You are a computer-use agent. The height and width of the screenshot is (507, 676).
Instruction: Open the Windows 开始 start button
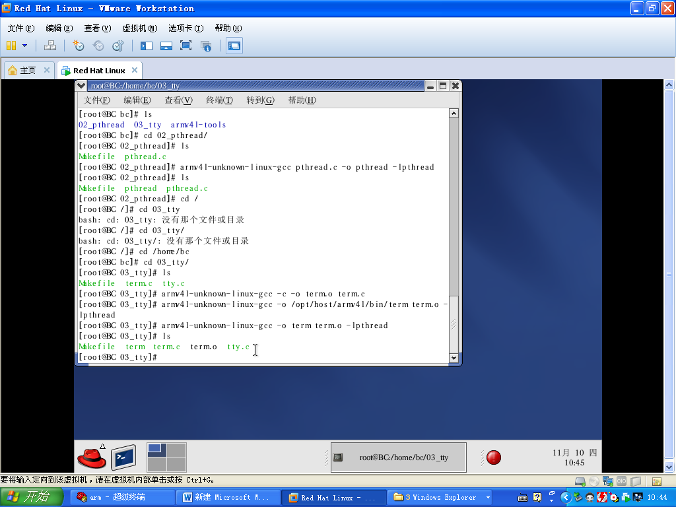click(x=32, y=497)
